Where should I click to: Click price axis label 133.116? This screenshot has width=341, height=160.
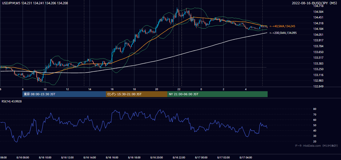[319, 75]
